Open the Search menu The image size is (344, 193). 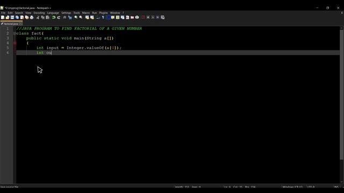(x=19, y=13)
